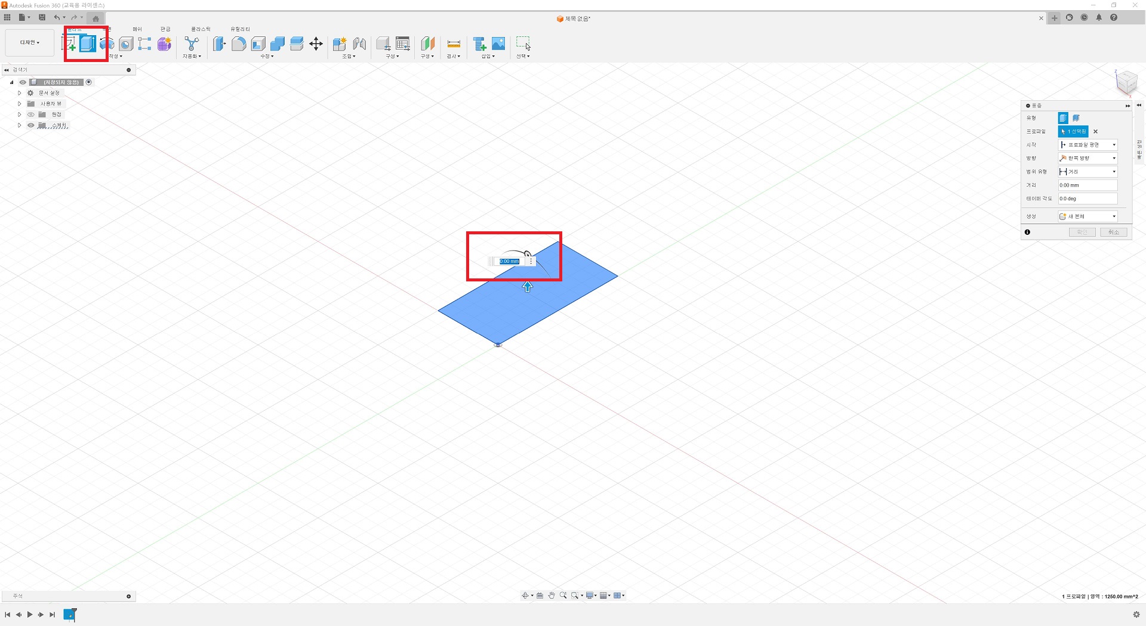
Task: Add a new design tab
Action: (1055, 18)
